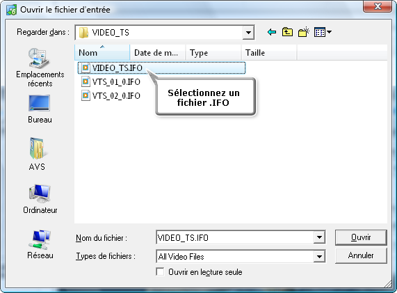The height and width of the screenshot is (293, 397).
Task: Click the VIDEO_TS folder combo box
Action: [165, 33]
